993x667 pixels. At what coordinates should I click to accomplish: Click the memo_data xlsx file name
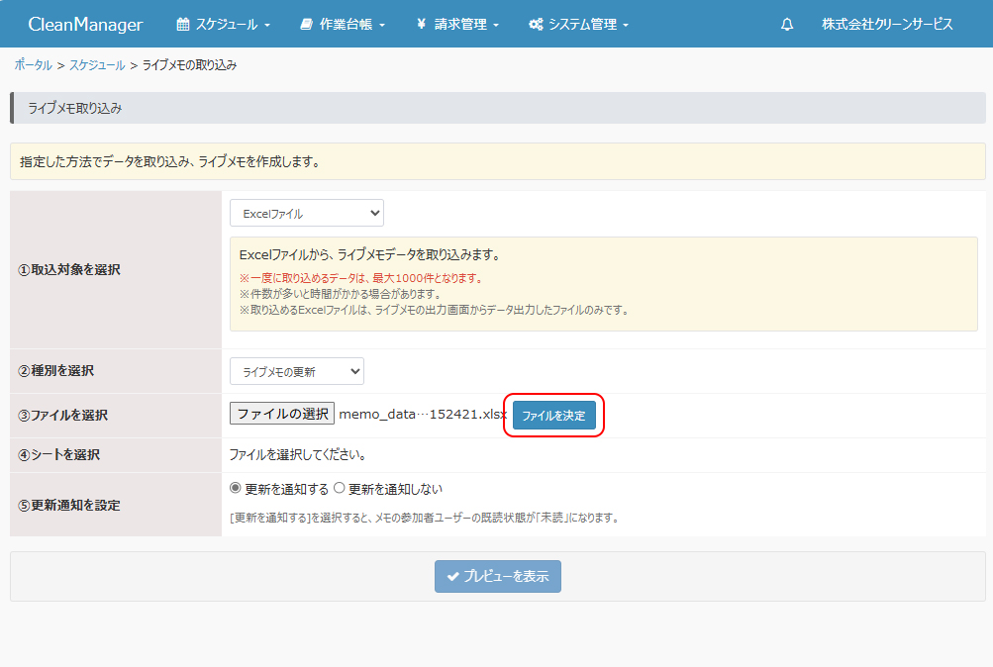[423, 414]
